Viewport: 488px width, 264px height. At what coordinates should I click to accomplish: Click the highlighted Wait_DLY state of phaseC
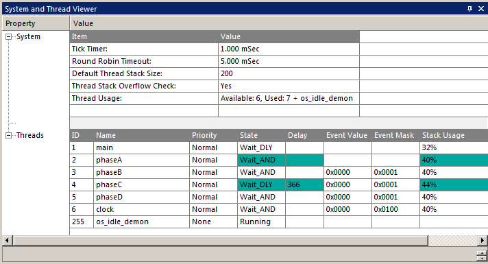[x=261, y=184]
